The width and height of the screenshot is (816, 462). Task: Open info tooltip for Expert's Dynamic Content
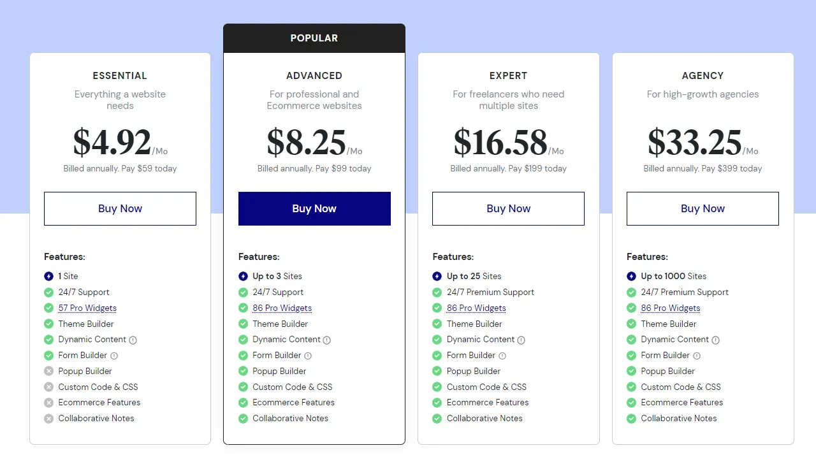pyautogui.click(x=521, y=340)
